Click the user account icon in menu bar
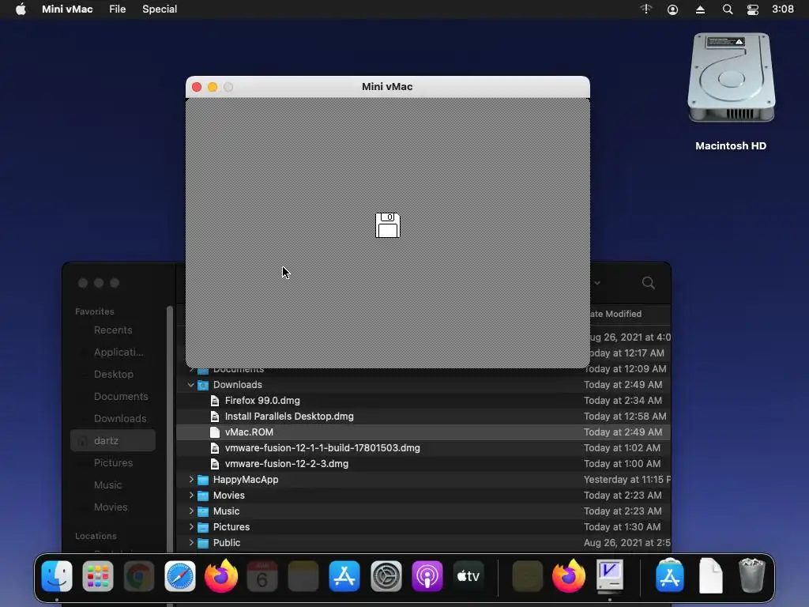Screen dimensions: 809x607 tap(672, 9)
